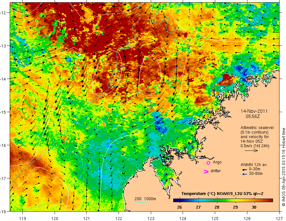Click the '14-Nov 05Z' caption line
Screen dimensions: 286x221
pyautogui.click(x=252, y=141)
